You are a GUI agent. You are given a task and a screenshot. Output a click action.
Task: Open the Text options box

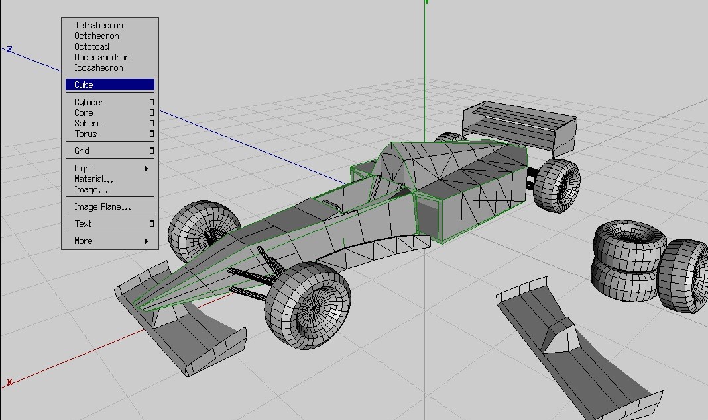coord(152,224)
